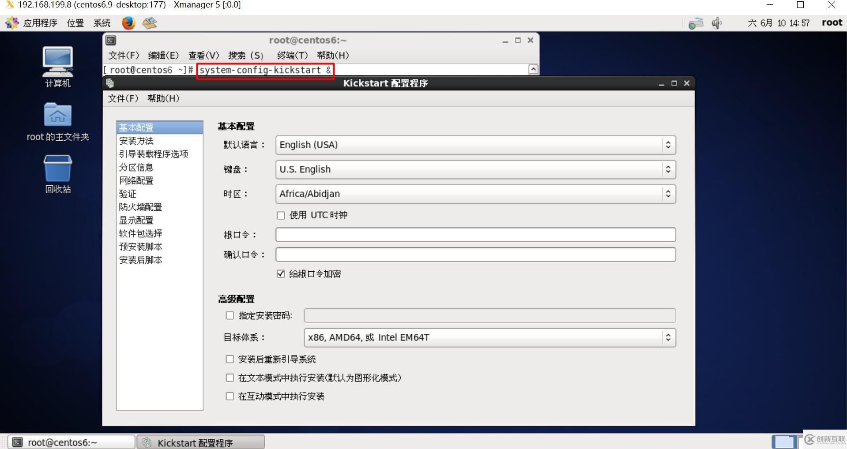This screenshot has width=847, height=449.
Task: Click the keyboard input method tray icon
Action: pyautogui.click(x=696, y=23)
